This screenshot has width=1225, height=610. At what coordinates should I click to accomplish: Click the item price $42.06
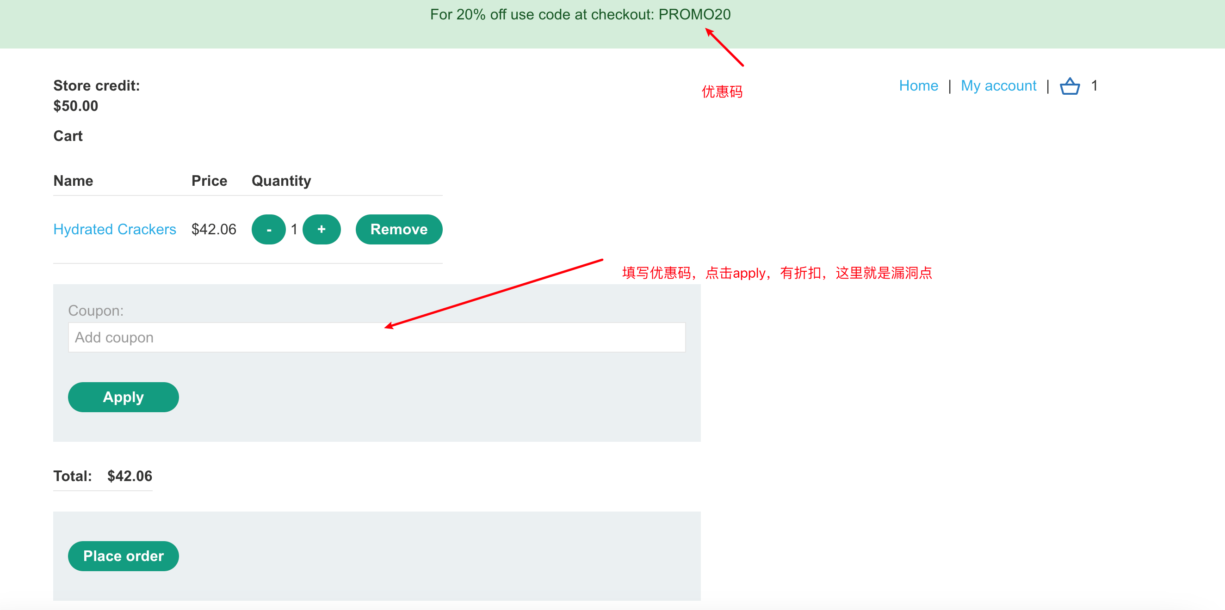(x=214, y=230)
